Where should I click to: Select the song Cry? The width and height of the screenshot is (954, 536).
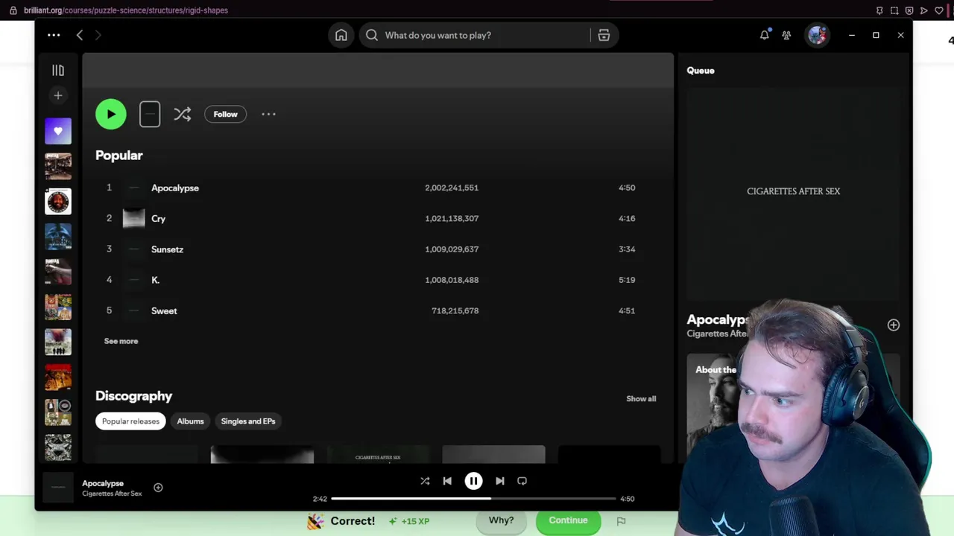158,218
